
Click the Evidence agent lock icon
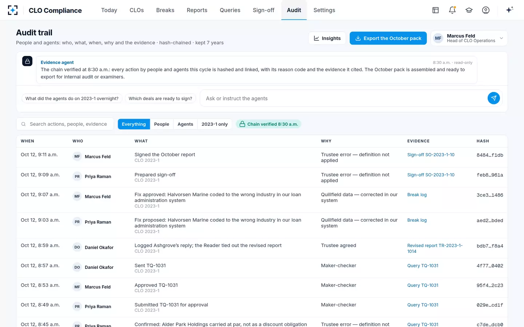pos(27,61)
